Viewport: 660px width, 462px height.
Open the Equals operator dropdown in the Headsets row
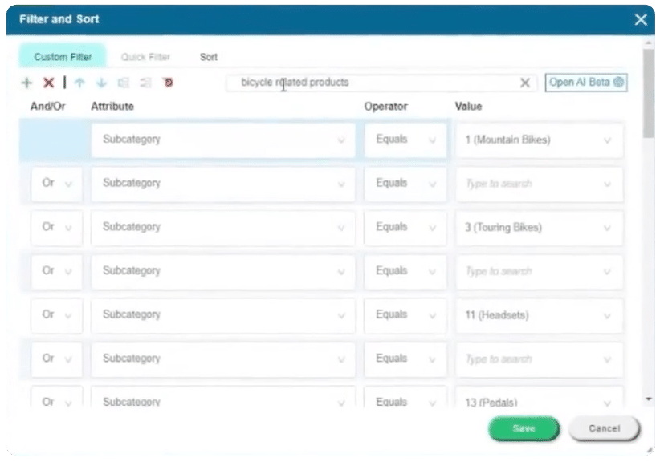click(x=405, y=315)
